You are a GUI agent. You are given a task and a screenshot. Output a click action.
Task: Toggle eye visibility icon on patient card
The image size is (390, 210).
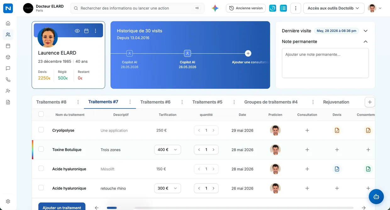click(x=77, y=31)
